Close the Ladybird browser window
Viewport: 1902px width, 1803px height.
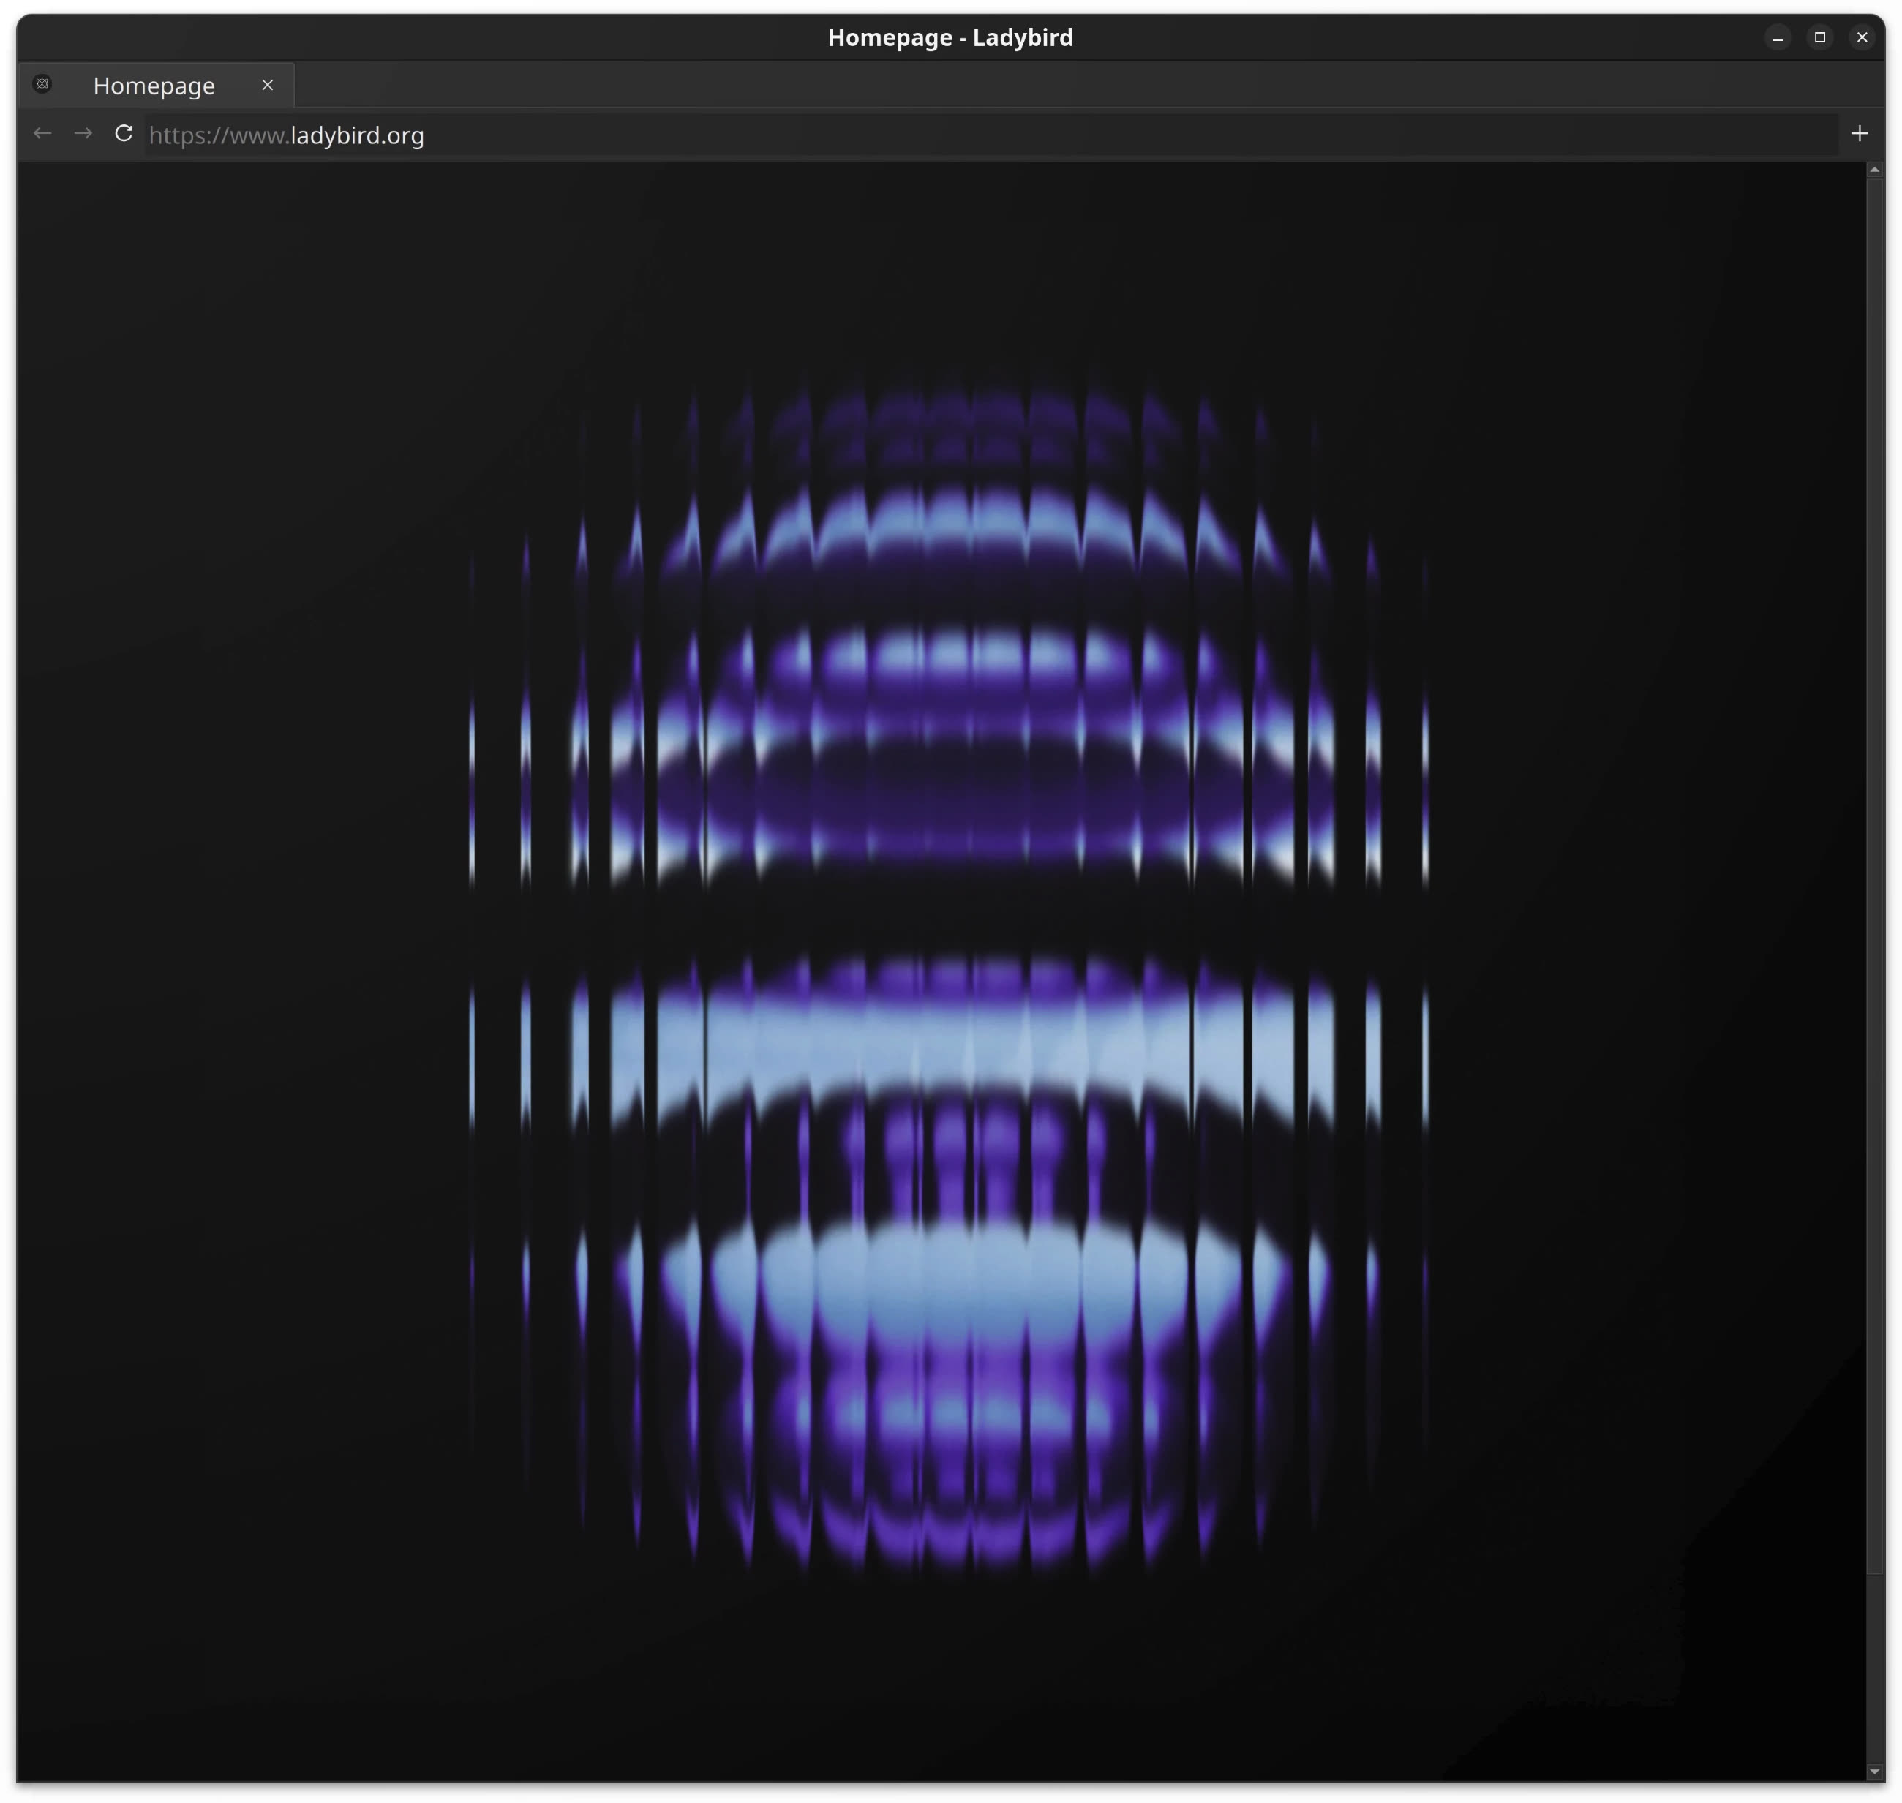tap(1862, 37)
